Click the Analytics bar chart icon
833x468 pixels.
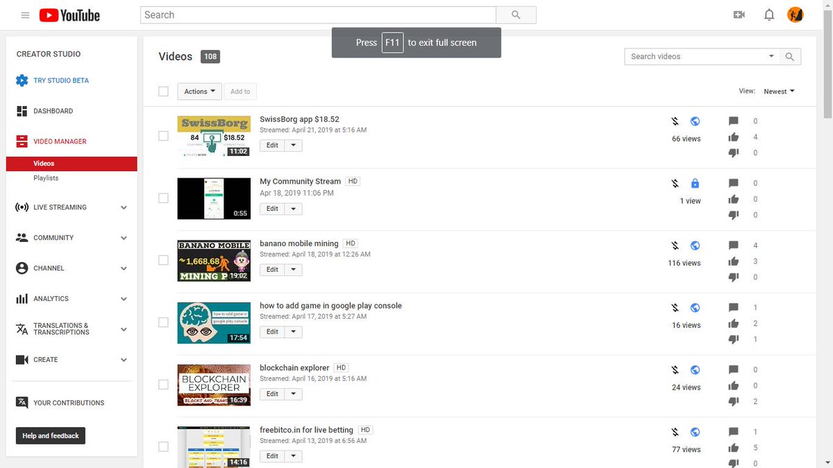[22, 299]
